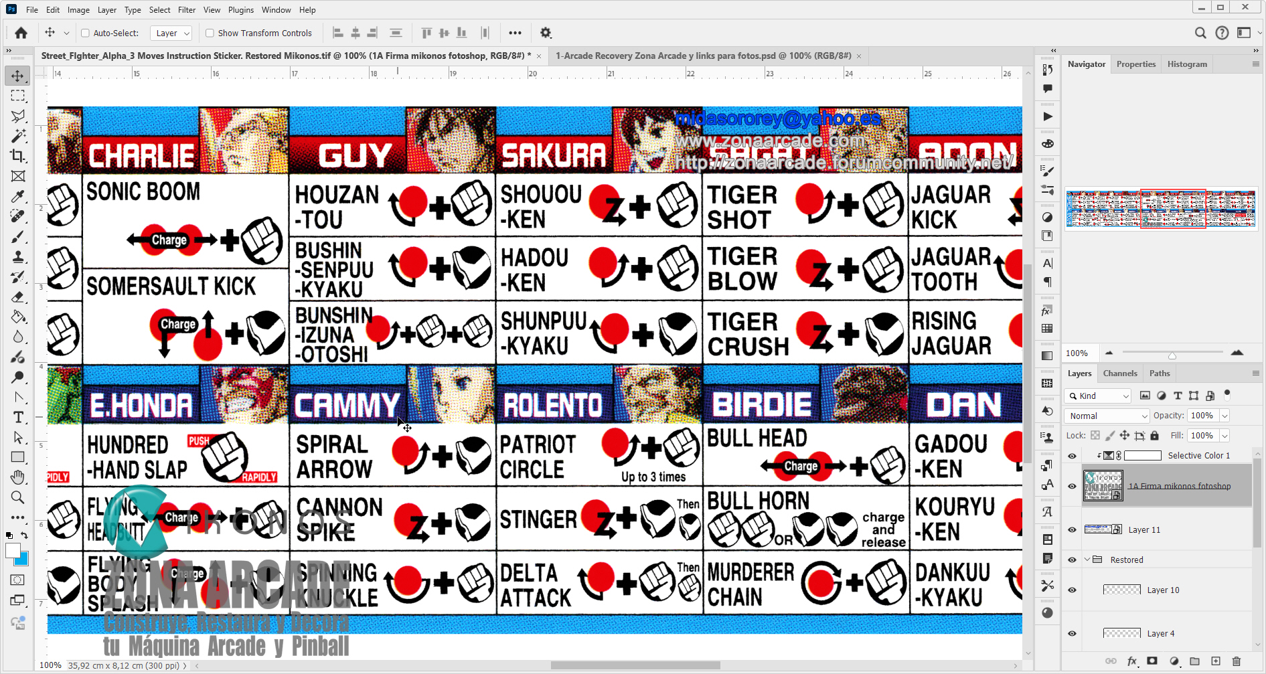Select the Brush tool

(18, 237)
